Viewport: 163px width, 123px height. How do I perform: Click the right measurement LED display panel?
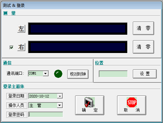pyautogui.click(x=78, y=47)
